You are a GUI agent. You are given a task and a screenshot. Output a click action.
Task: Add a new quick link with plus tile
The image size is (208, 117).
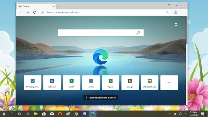coord(169,83)
